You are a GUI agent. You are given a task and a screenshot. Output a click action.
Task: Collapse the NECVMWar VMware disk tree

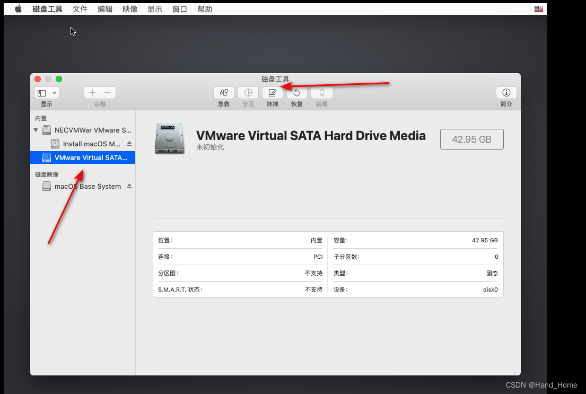(x=36, y=130)
